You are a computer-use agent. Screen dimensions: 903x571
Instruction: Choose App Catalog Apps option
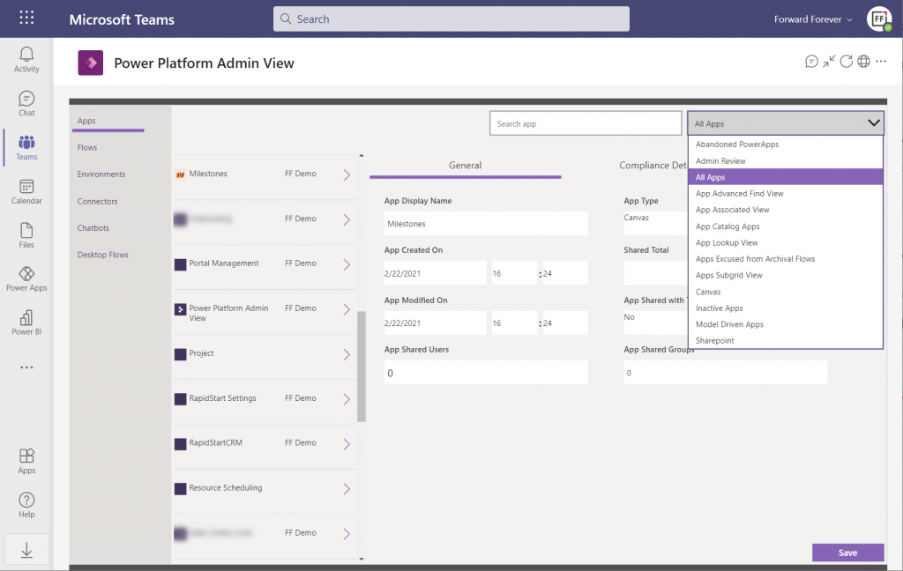786,226
